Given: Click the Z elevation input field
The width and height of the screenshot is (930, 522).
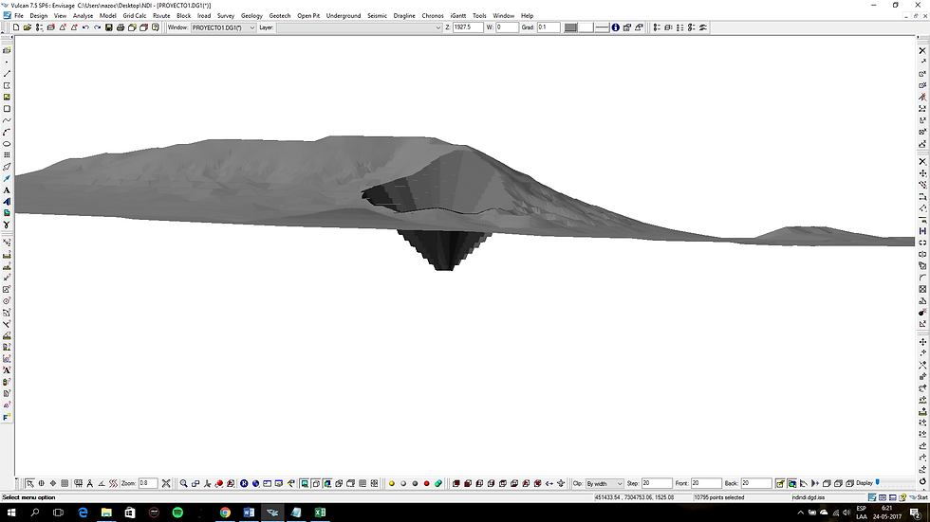Looking at the screenshot, I should coord(467,27).
